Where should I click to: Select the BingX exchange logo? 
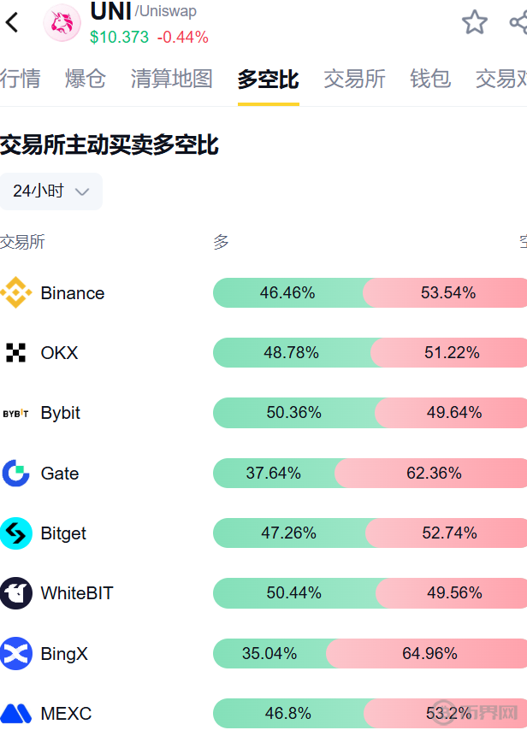pyautogui.click(x=16, y=654)
